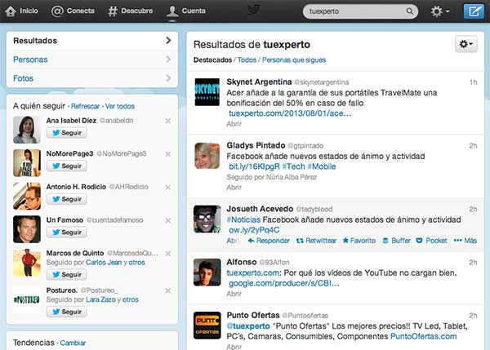Screen dimensions: 490x350
Task: Click Lara Zazo link
Action: 100,299
